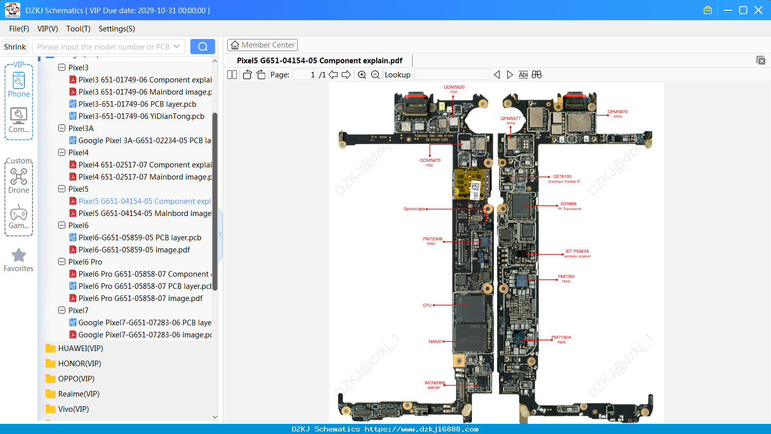Image resolution: width=771 pixels, height=434 pixels.
Task: Zoom out of the PDF
Action: tap(375, 75)
